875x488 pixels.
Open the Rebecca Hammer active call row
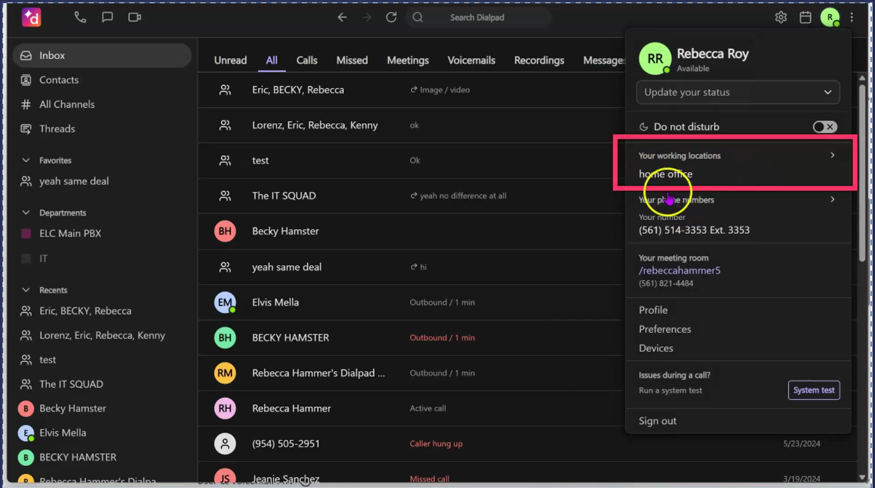click(412, 409)
